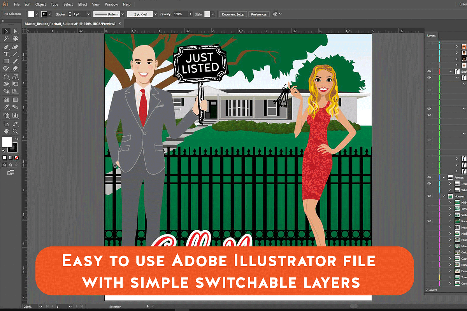
Task: Select the Magic Wand tool
Action: click(7, 39)
